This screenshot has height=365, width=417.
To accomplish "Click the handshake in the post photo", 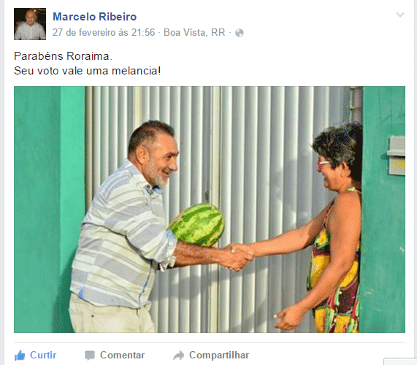I will pyautogui.click(x=240, y=256).
